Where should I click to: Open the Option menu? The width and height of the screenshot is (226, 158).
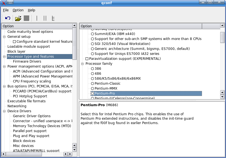18,10
